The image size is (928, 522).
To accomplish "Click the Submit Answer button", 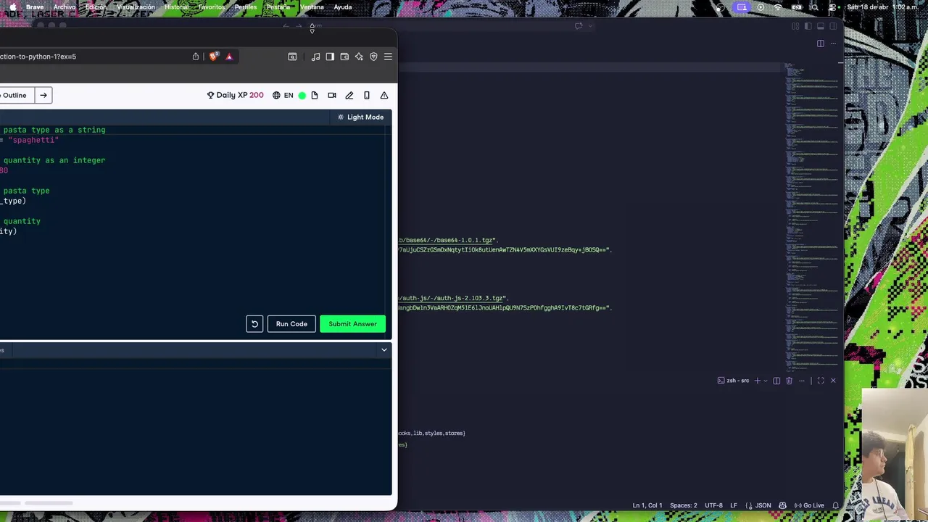I will click(352, 324).
